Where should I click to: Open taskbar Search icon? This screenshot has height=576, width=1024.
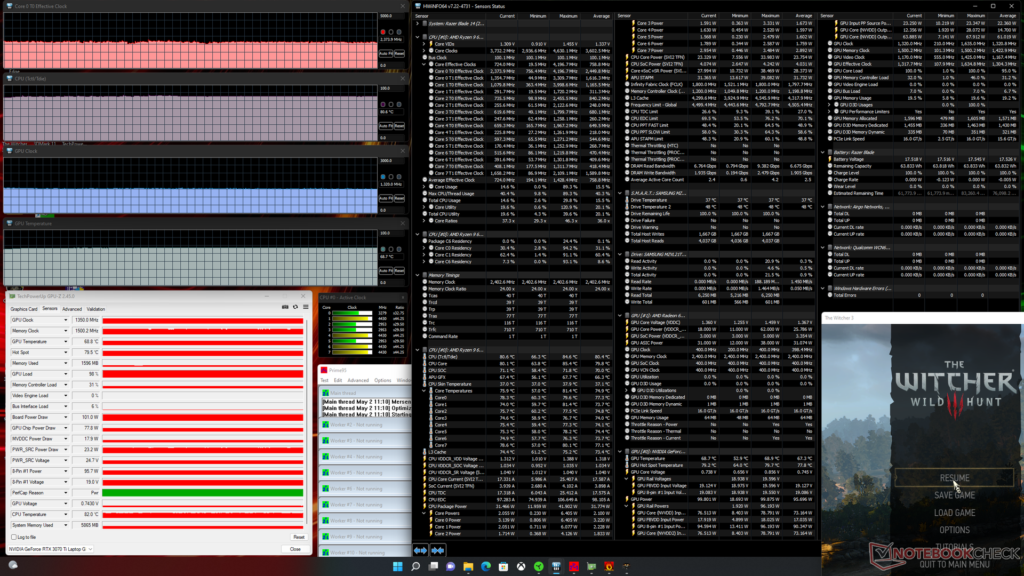(x=415, y=566)
